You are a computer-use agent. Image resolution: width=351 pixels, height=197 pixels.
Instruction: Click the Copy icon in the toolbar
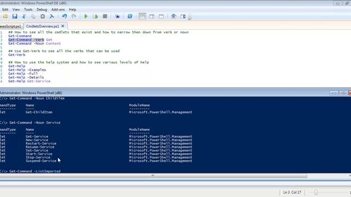point(33,16)
